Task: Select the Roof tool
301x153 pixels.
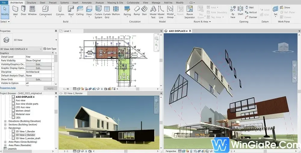Action: [71, 11]
